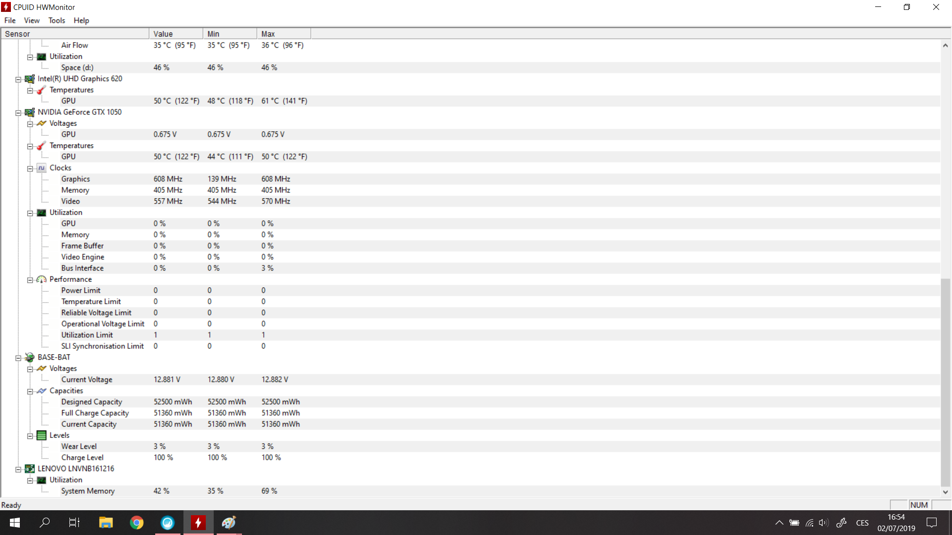The width and height of the screenshot is (952, 535).
Task: Click the battery Levels category icon
Action: click(x=42, y=435)
